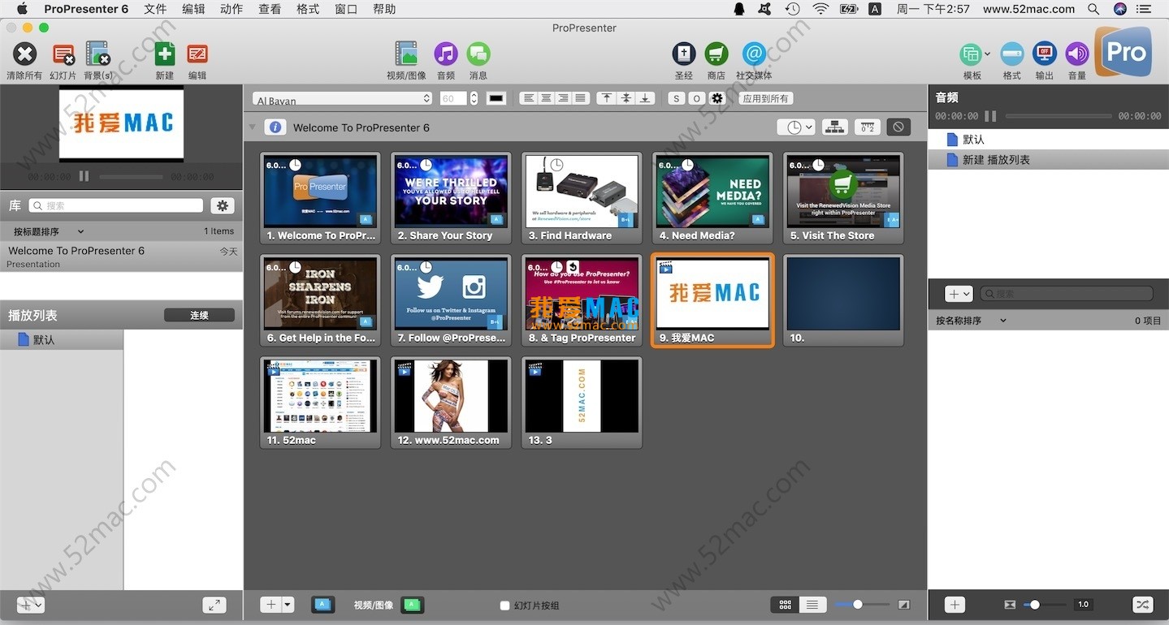Open the 文件 menu

[x=155, y=9]
